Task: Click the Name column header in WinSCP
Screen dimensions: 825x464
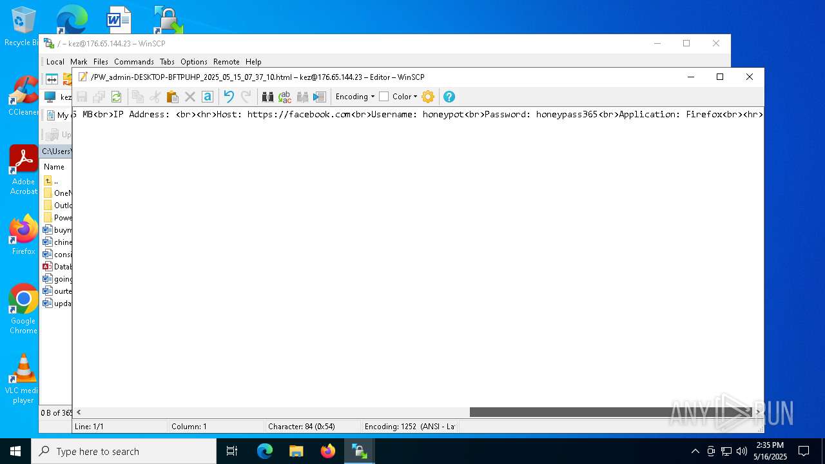Action: pos(55,167)
